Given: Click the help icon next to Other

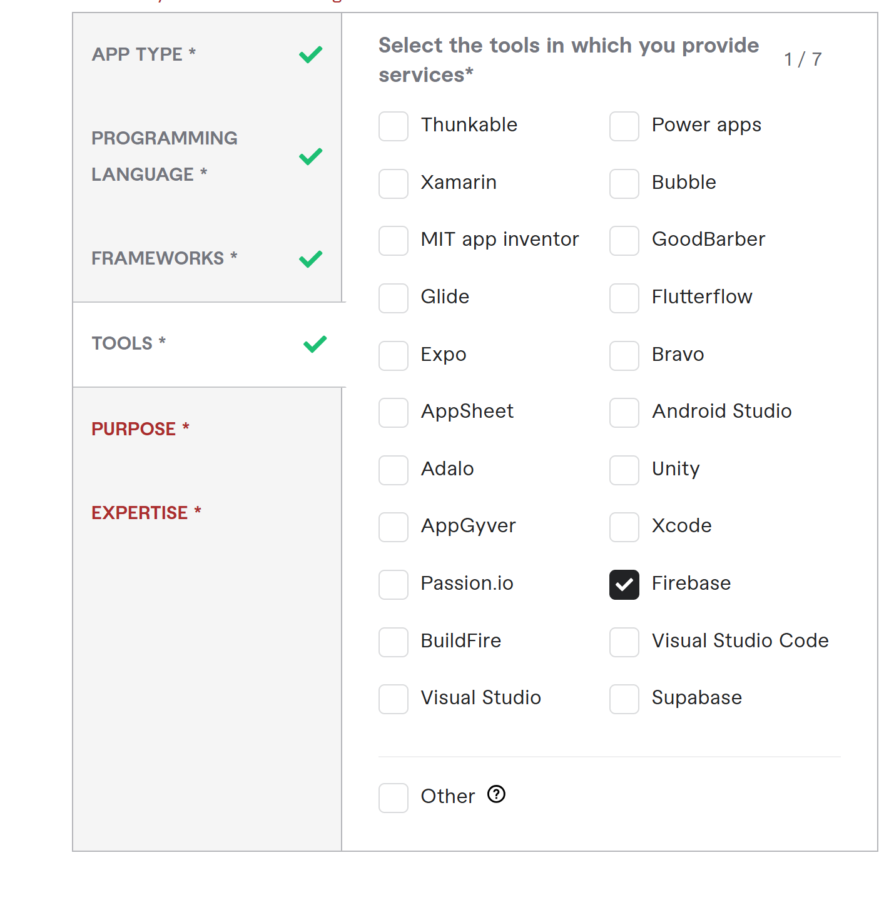Looking at the screenshot, I should (x=496, y=794).
